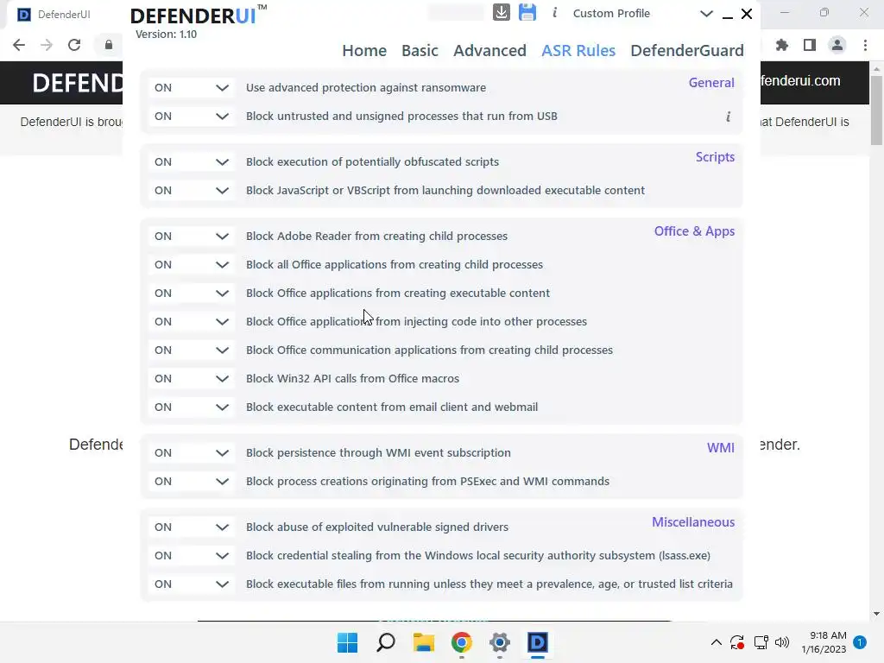Open the DefenderGuard tab
The width and height of the screenshot is (884, 663).
(x=686, y=51)
